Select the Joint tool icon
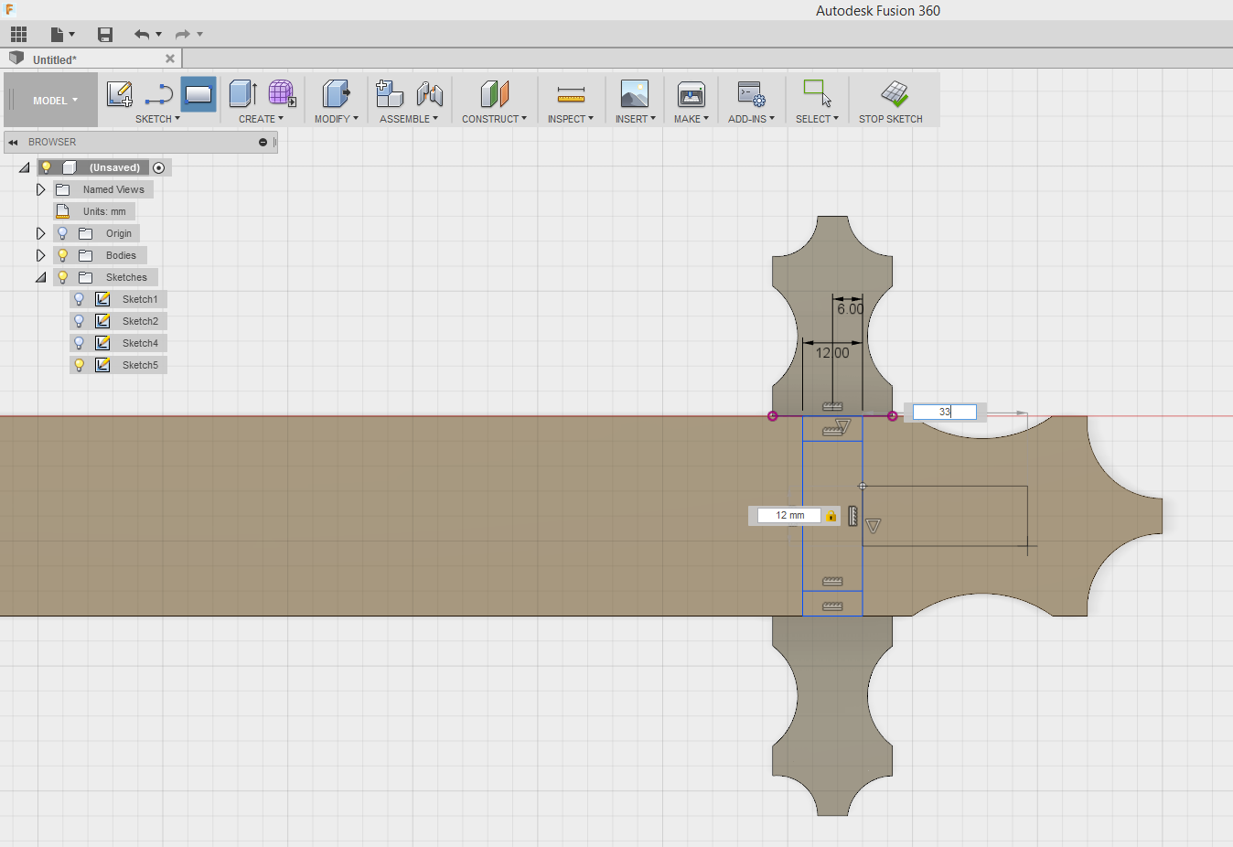The height and width of the screenshot is (847, 1233). point(429,94)
